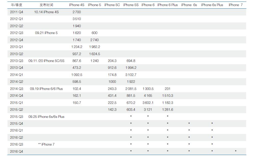The image size is (254, 156).
Task: Select the 年/季度 column header
Action: (17, 5)
